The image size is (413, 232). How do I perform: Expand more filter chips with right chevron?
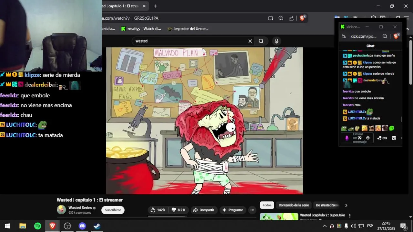(x=346, y=205)
